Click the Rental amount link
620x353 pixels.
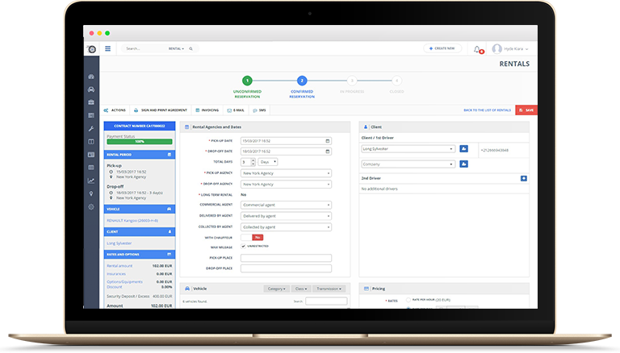(x=119, y=266)
